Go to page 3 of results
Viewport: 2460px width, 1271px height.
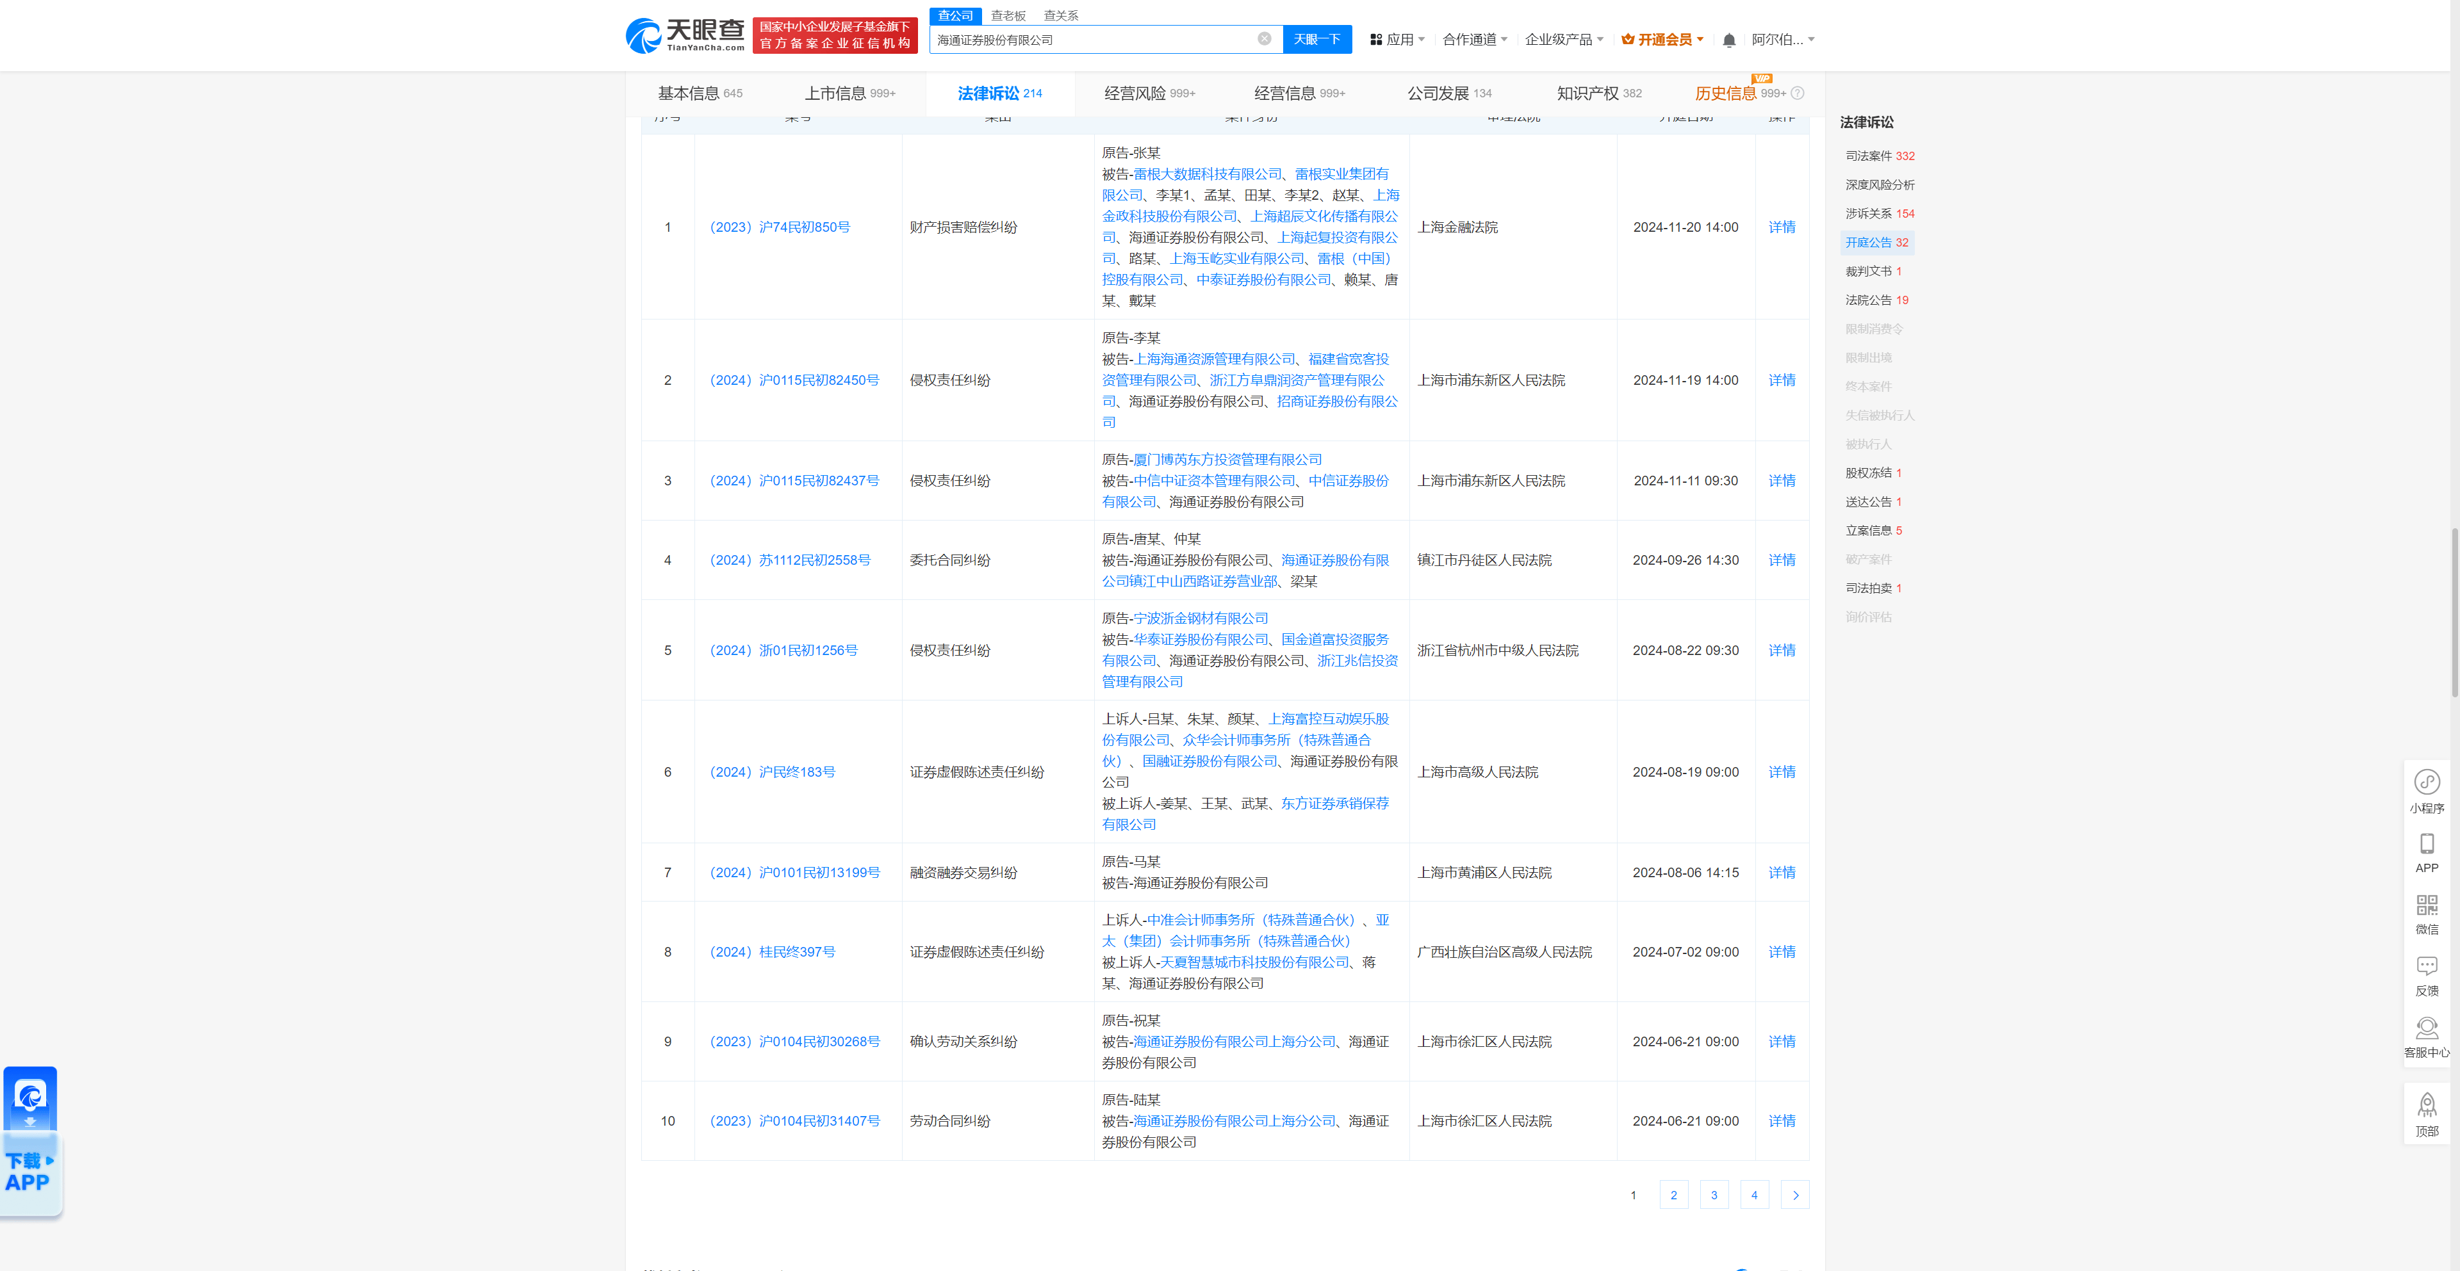pos(1713,1195)
